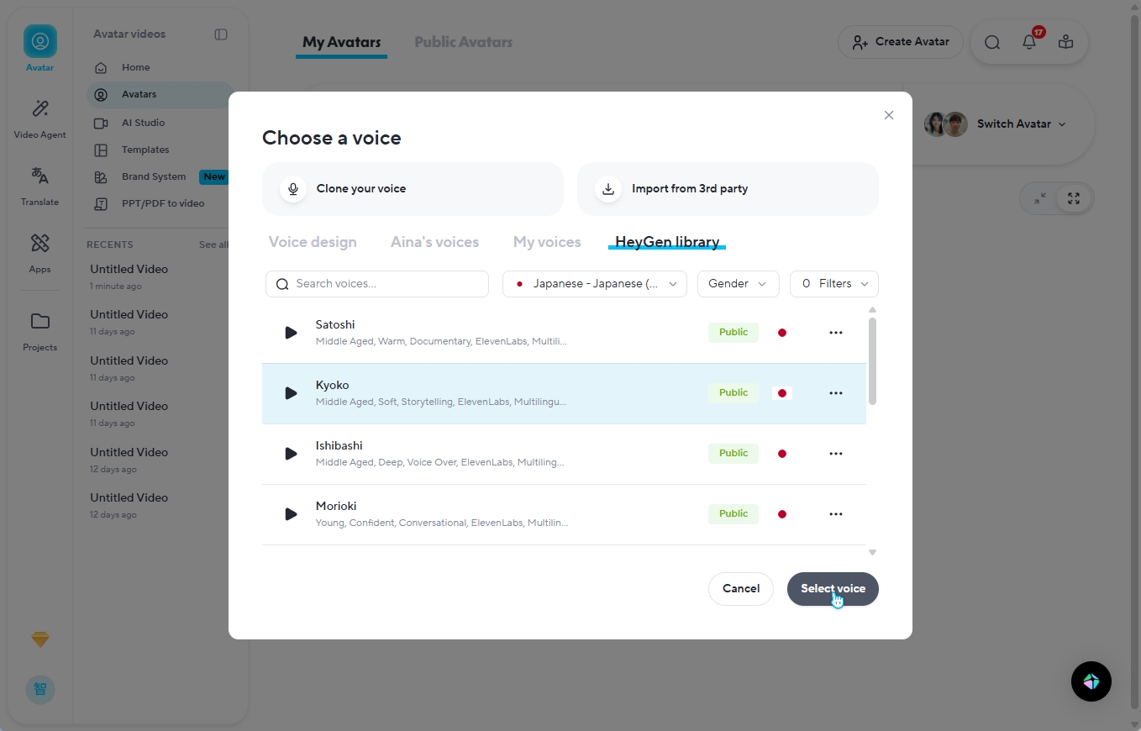Expand the Filters dropdown

[834, 284]
